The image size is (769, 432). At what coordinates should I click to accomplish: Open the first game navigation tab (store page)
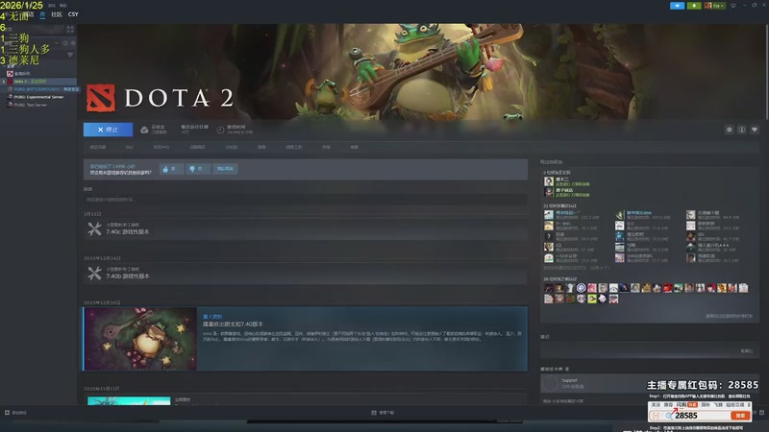(98, 147)
